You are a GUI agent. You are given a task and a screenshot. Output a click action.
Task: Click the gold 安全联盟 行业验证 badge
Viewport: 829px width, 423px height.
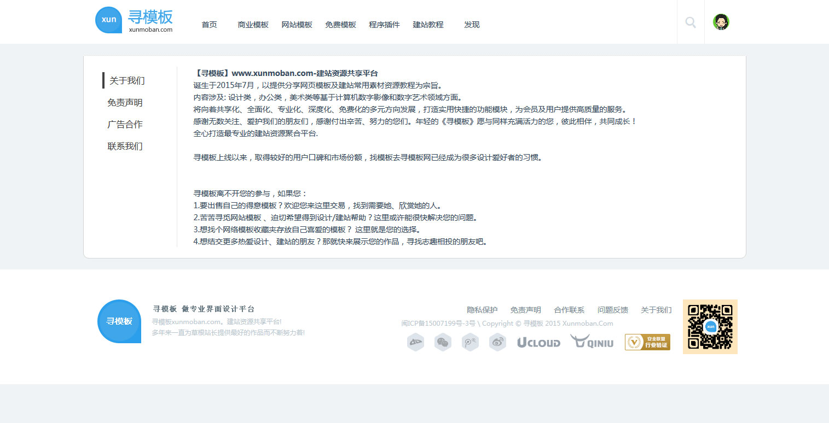pyautogui.click(x=647, y=342)
